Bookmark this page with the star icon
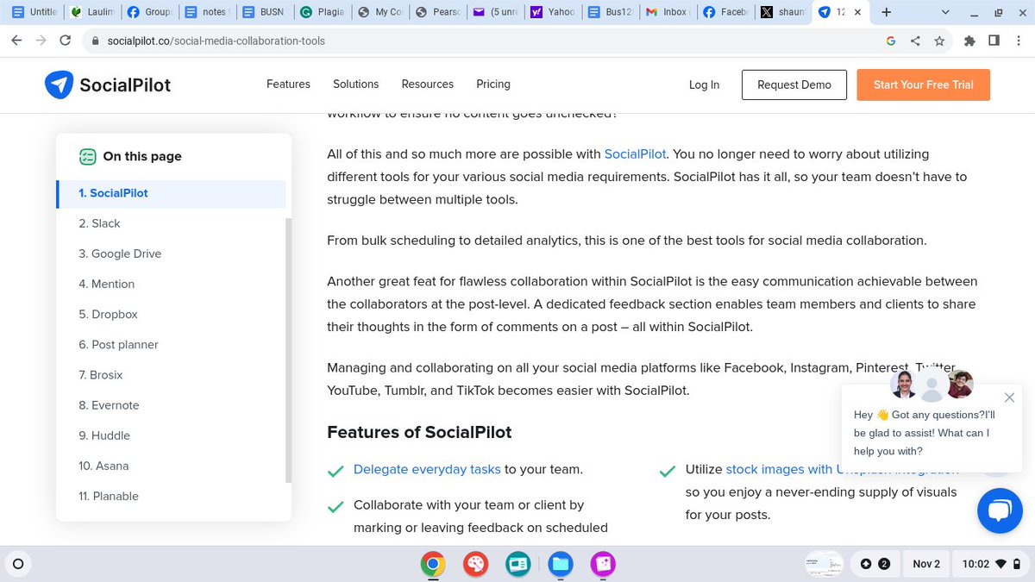Viewport: 1035px width, 582px height. point(939,41)
